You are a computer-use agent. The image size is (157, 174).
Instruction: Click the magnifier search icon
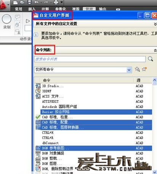coord(151,59)
